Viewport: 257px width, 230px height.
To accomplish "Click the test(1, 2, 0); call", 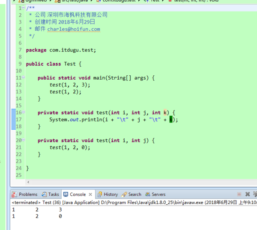I will (x=70, y=147).
